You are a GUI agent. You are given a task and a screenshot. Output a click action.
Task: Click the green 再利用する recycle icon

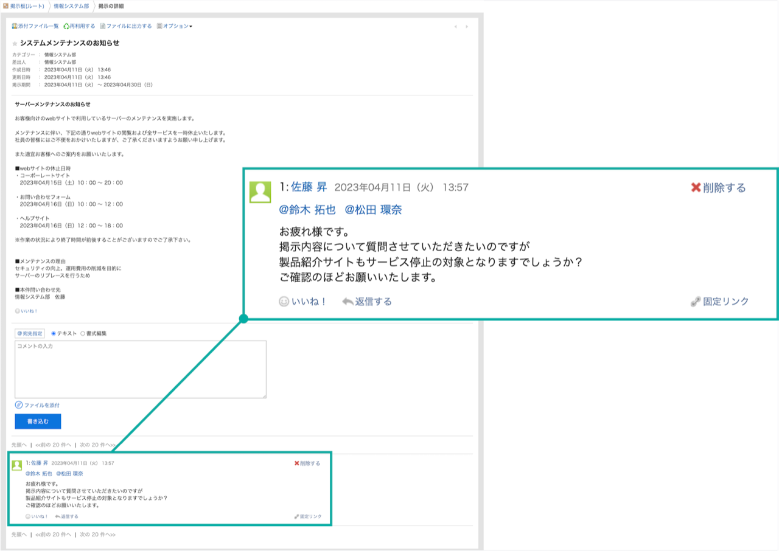(x=66, y=26)
